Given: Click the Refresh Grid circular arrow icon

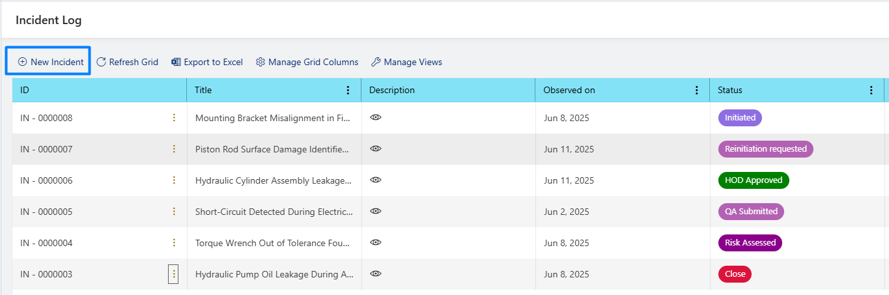Looking at the screenshot, I should 102,62.
